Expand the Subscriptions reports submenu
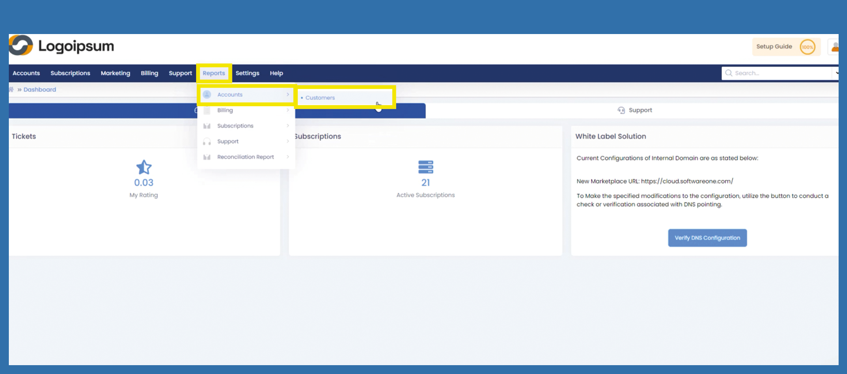The width and height of the screenshot is (847, 374). click(x=246, y=126)
